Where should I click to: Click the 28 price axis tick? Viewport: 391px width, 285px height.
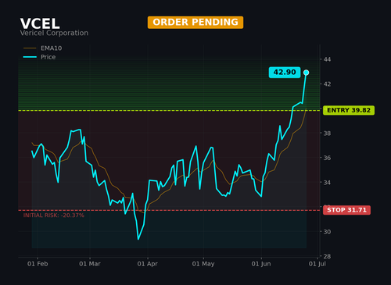point(327,256)
